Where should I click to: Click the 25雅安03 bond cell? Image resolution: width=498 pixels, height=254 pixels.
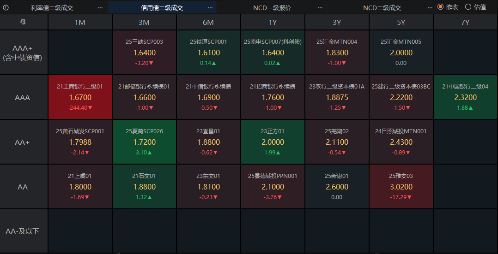click(x=401, y=187)
